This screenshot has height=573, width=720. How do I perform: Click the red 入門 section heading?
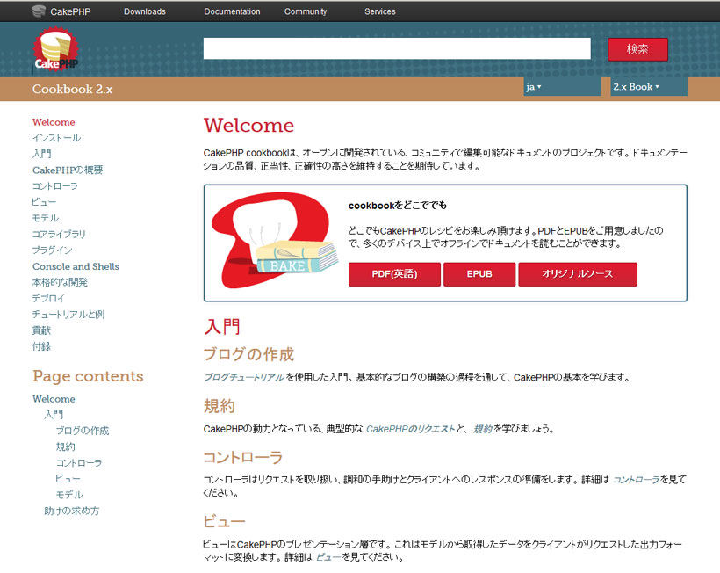point(222,327)
